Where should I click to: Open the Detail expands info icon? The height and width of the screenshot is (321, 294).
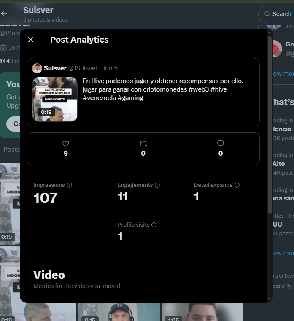tap(237, 185)
